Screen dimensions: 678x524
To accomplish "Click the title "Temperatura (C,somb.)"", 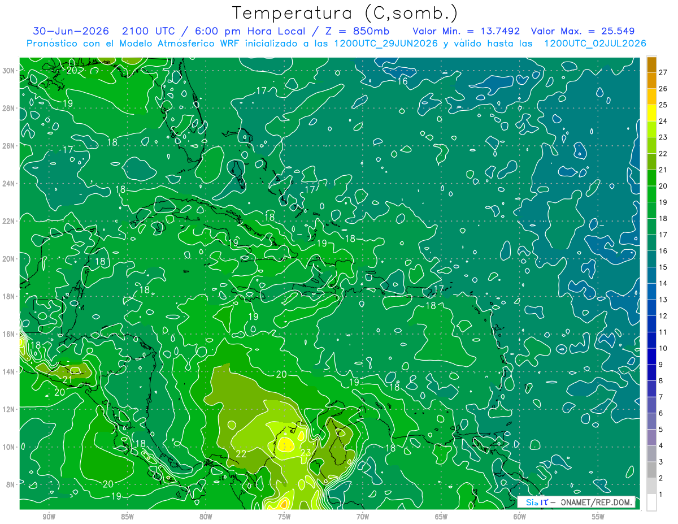I will (345, 13).
